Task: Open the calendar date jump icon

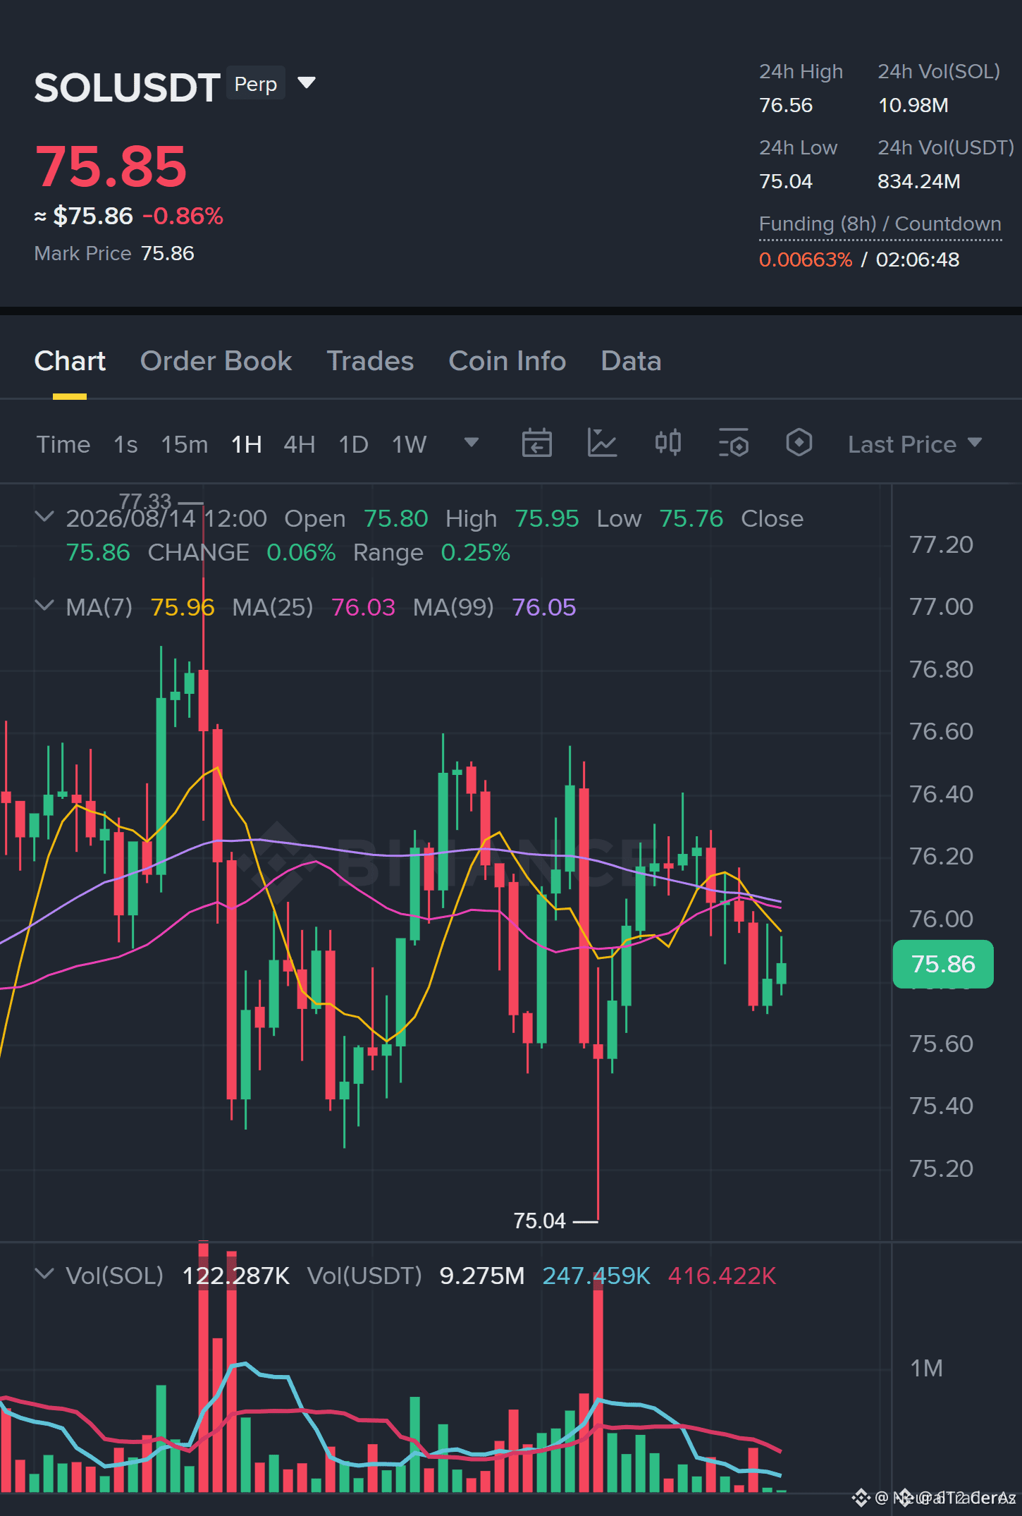Action: tap(536, 444)
